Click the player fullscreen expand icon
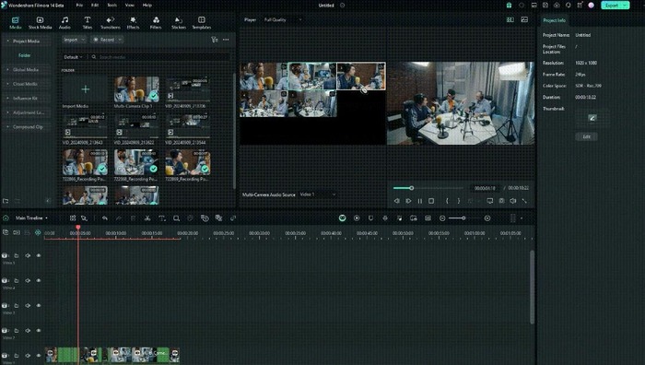Screen dimensions: 645x365 click(x=524, y=201)
